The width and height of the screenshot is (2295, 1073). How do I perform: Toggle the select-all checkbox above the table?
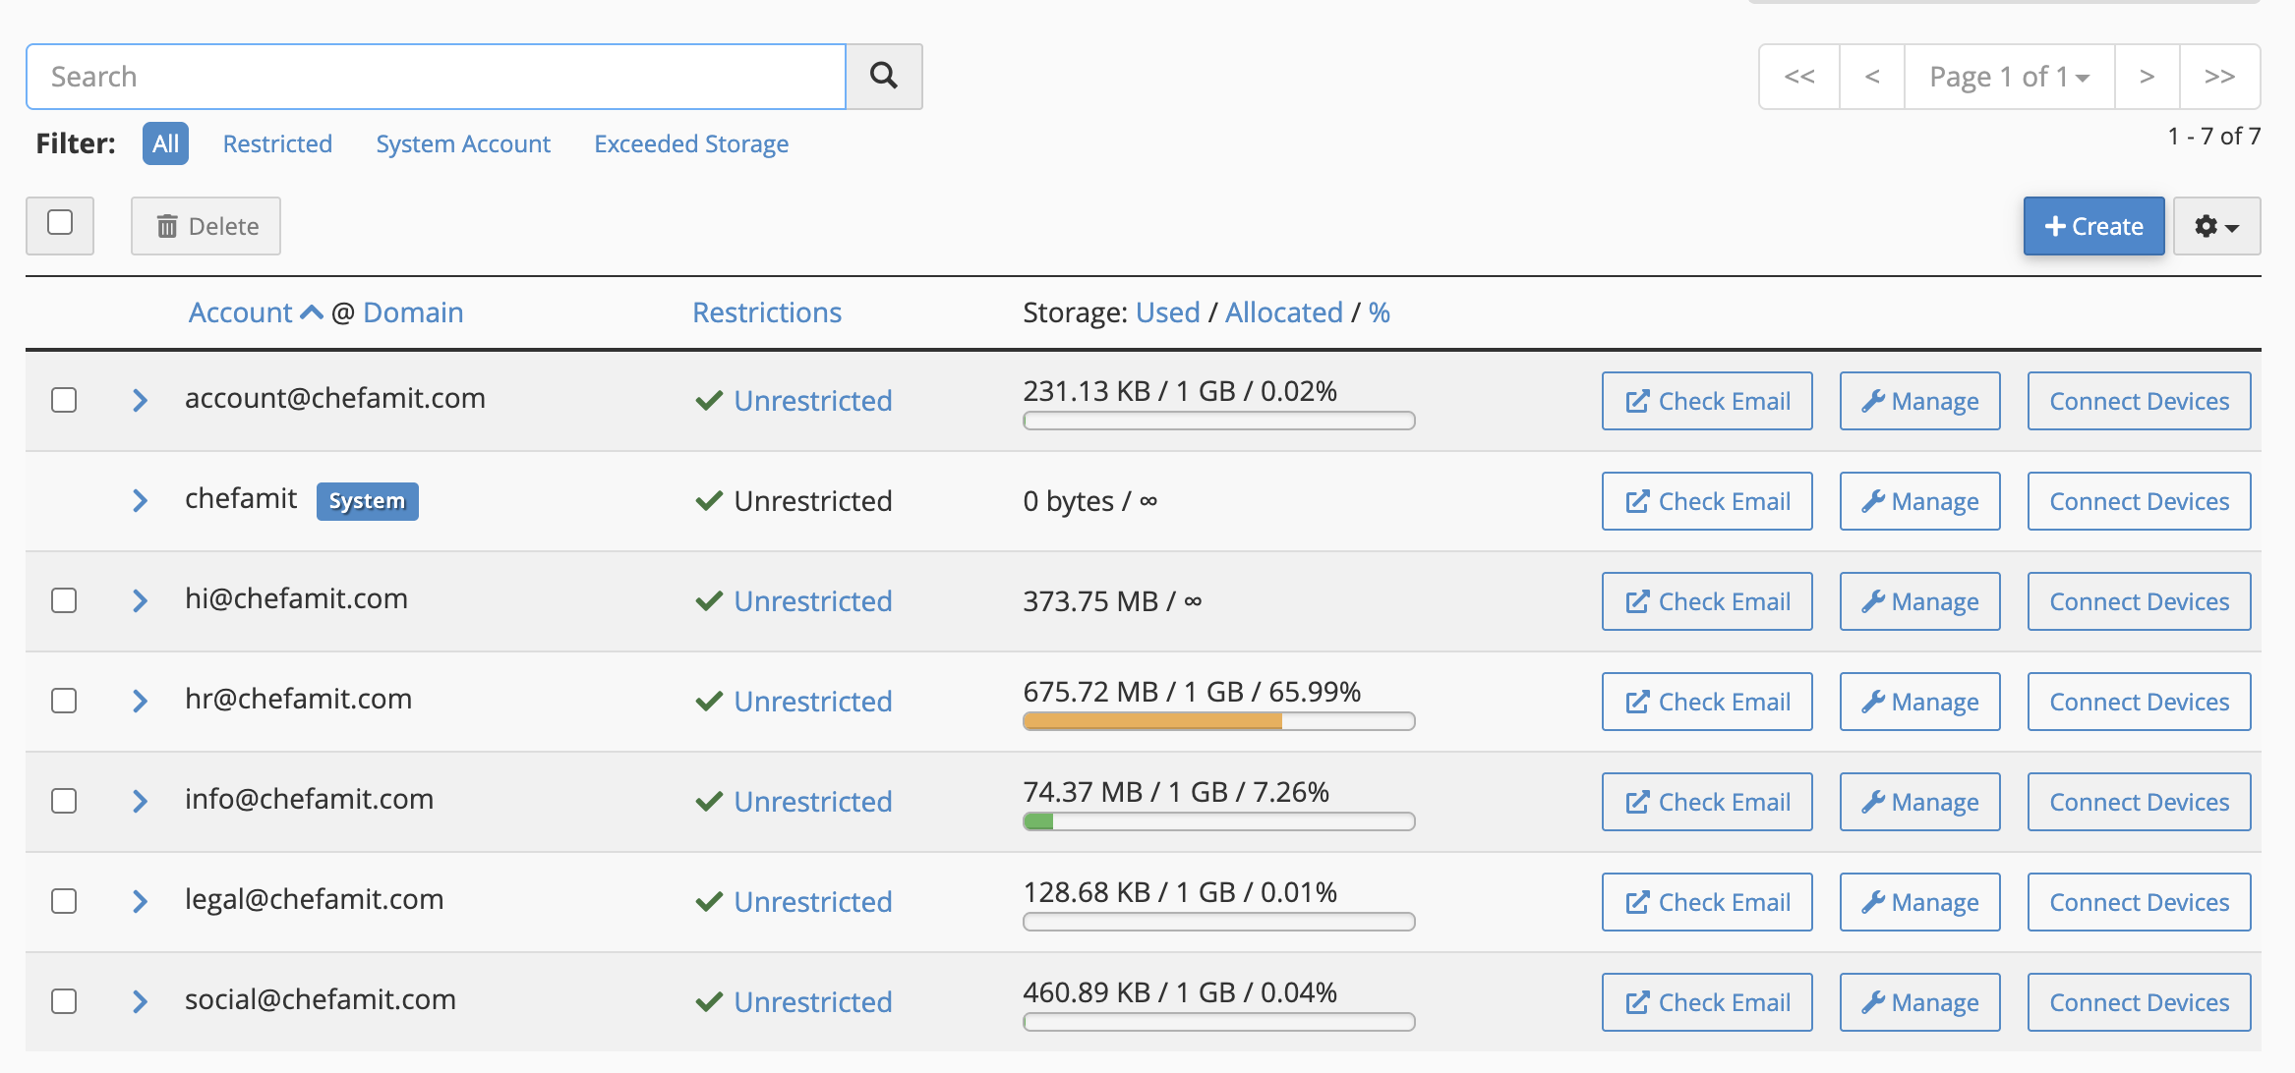[x=60, y=223]
